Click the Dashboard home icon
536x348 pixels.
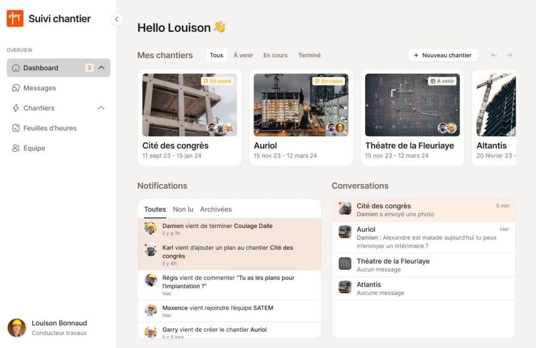tap(16, 68)
